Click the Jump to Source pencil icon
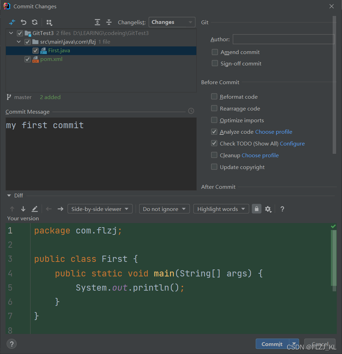342x354 pixels. (x=35, y=209)
